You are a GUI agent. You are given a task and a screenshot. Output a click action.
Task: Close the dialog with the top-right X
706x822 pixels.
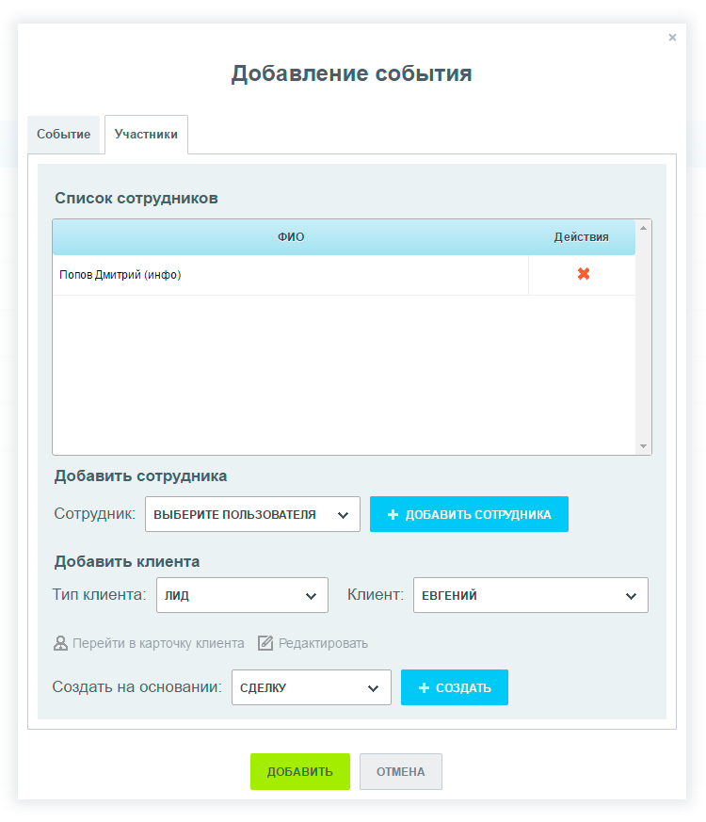tap(672, 38)
